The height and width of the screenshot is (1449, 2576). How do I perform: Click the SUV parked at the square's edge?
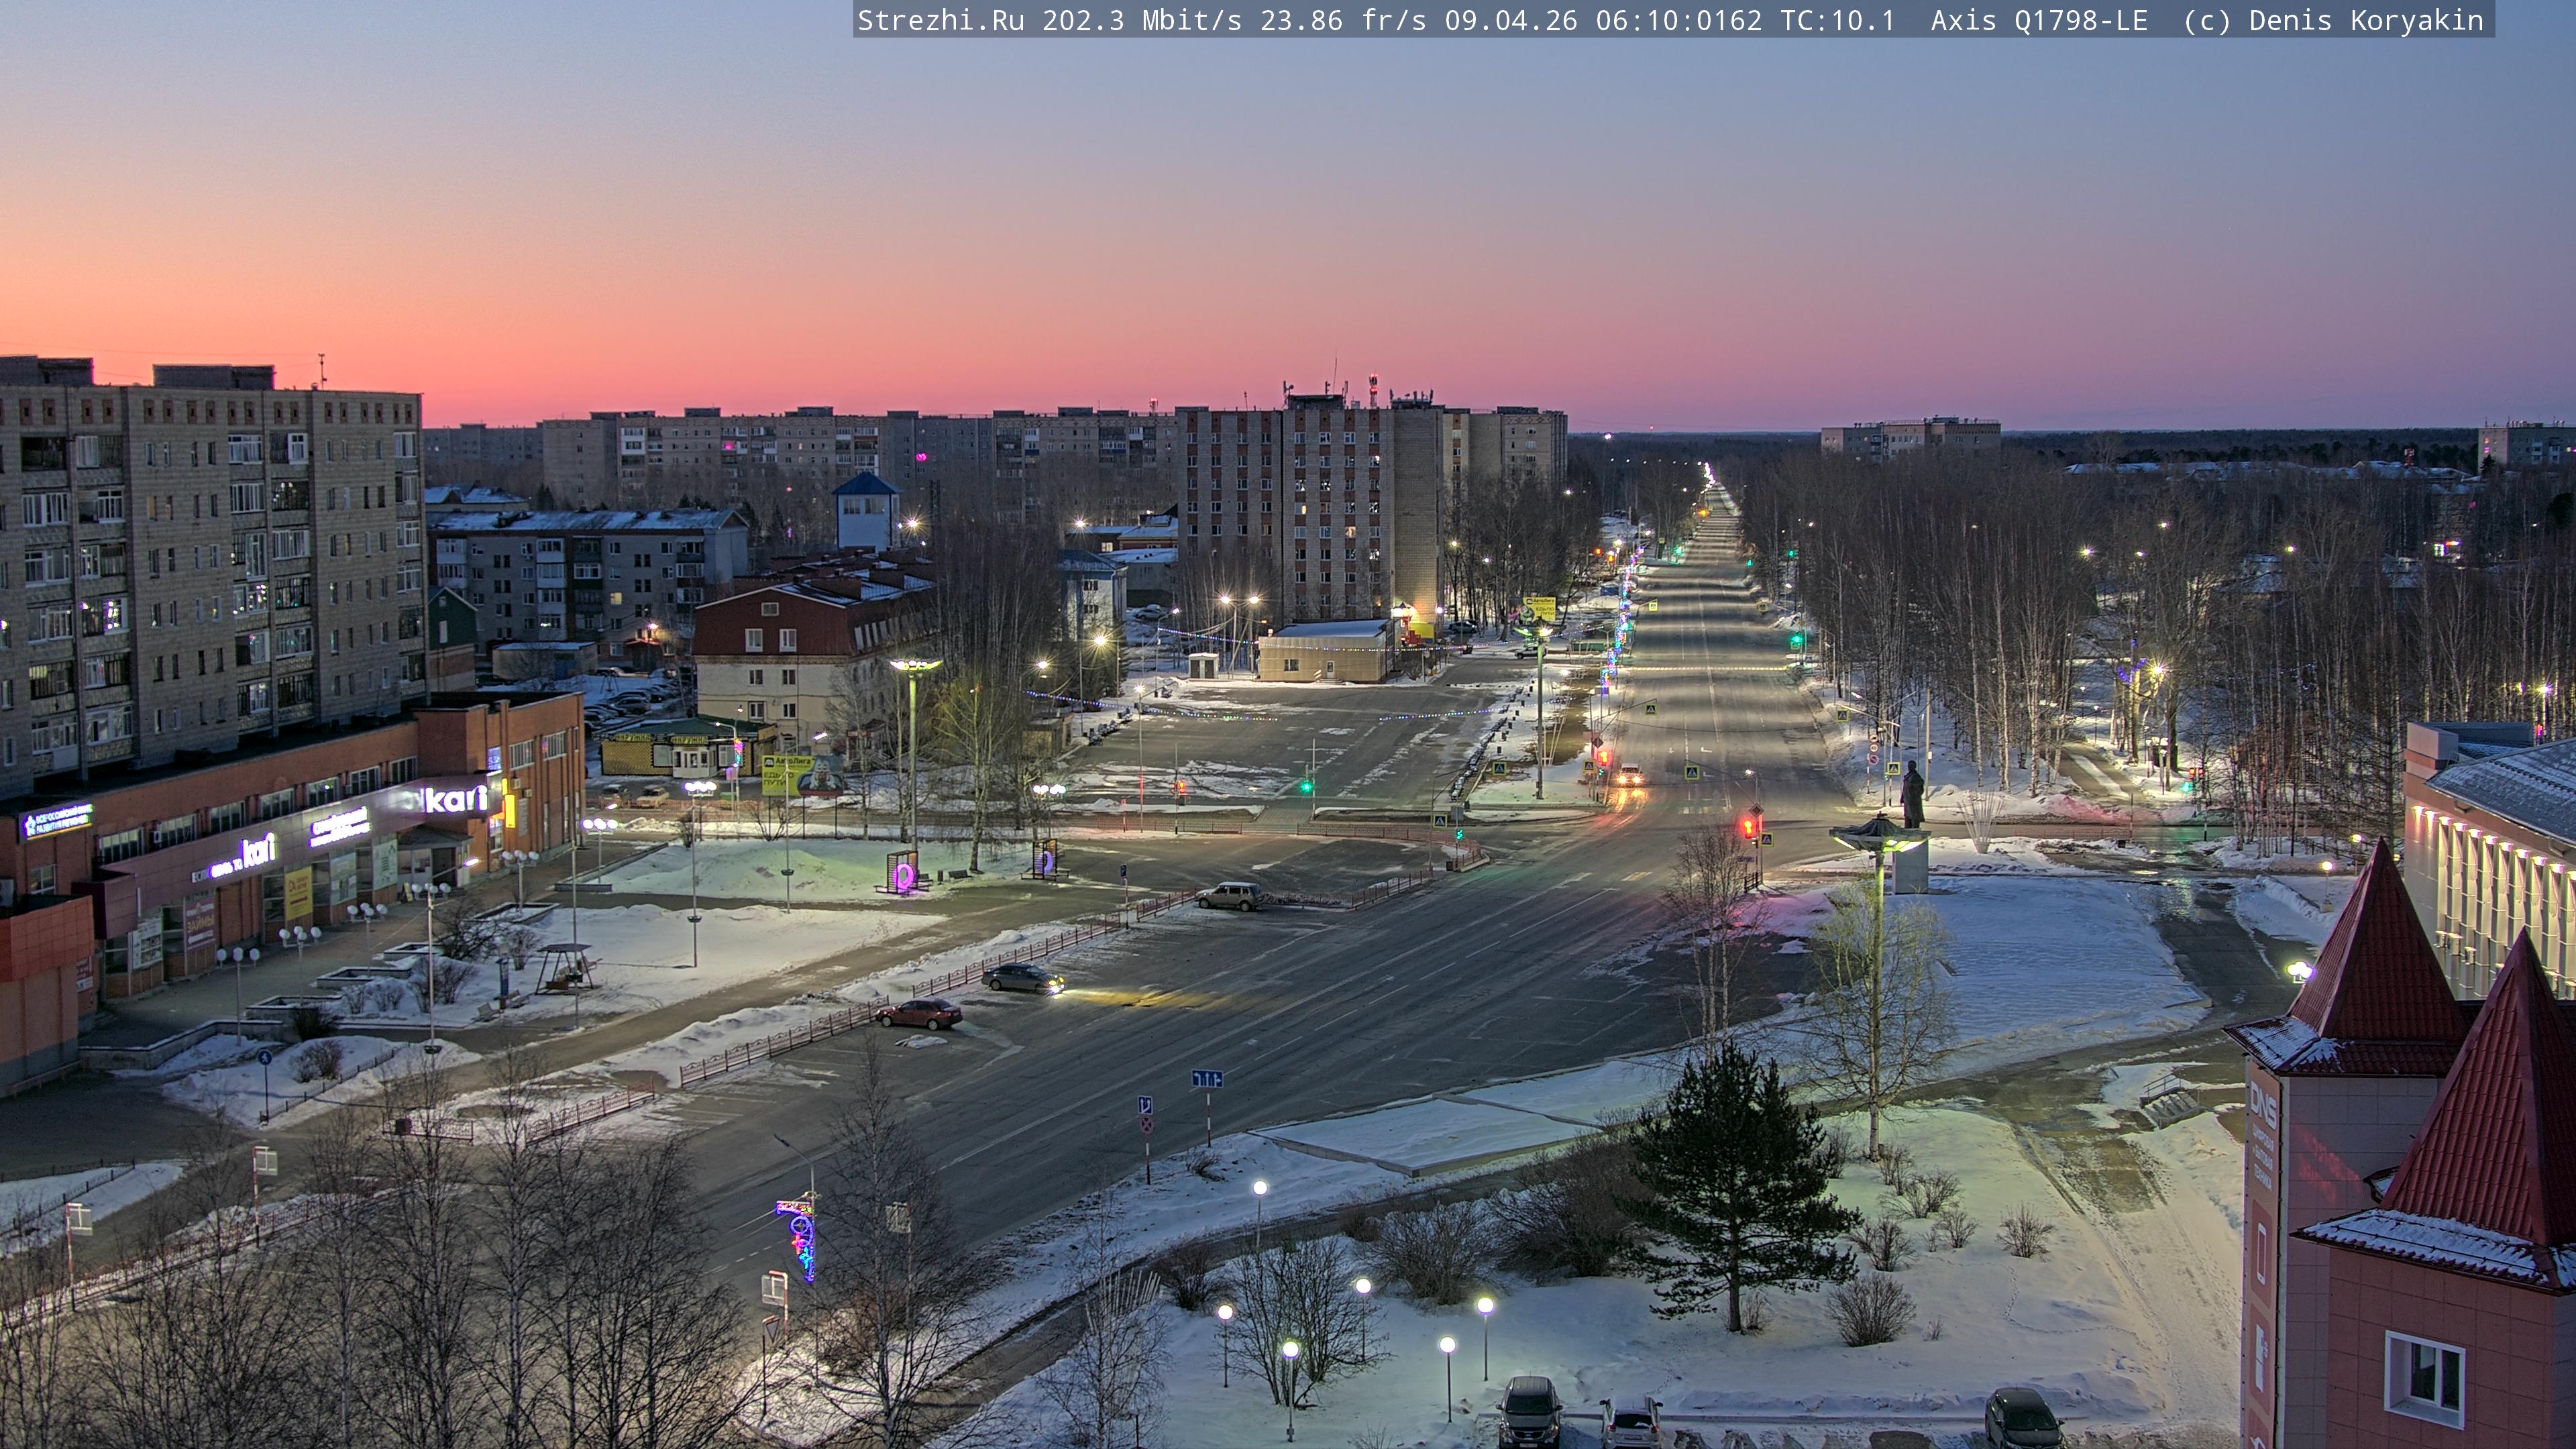click(x=1229, y=896)
